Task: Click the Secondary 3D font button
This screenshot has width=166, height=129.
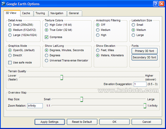Action: [x=144, y=57]
